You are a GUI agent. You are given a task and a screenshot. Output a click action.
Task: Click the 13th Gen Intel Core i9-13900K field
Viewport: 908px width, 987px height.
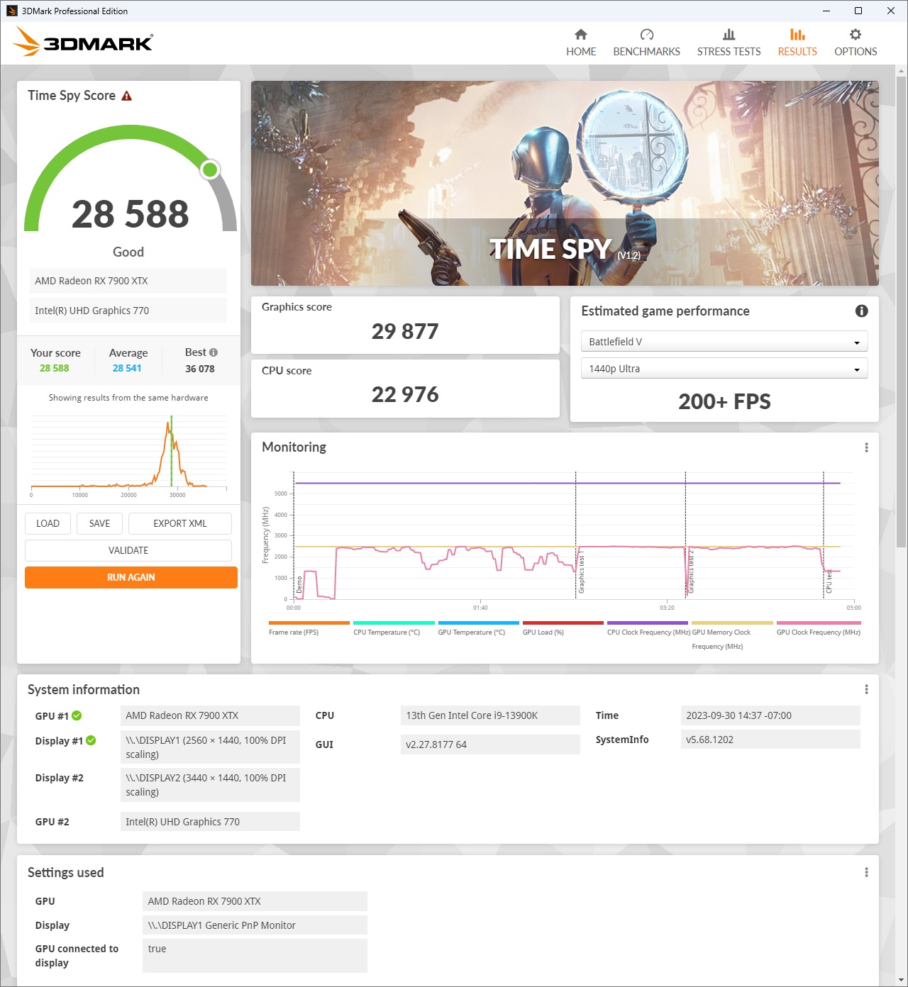tap(490, 715)
